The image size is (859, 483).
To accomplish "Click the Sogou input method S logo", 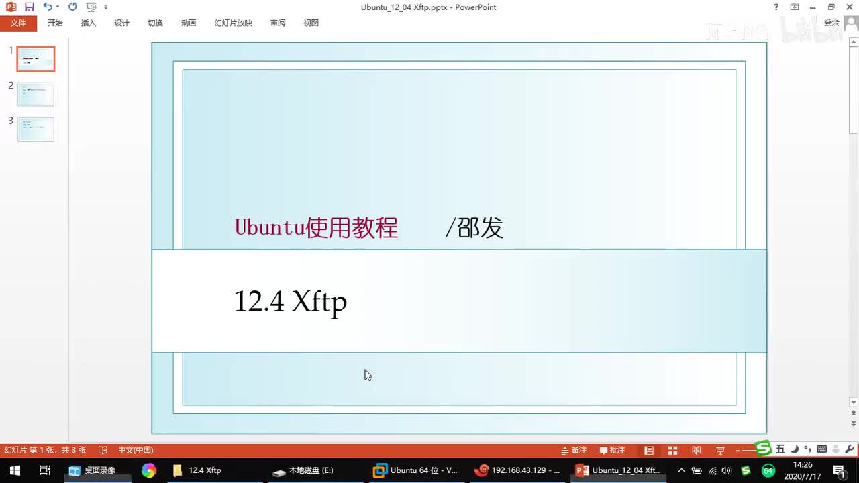I will (763, 448).
